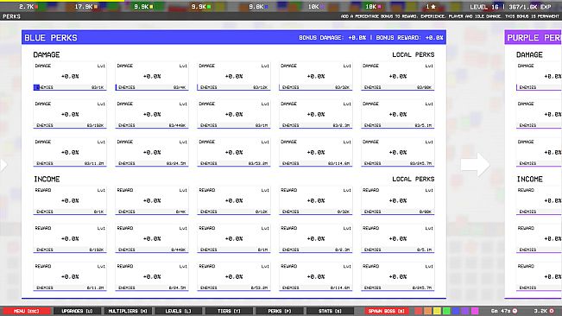Go to next perks page with right arrow

(x=476, y=165)
